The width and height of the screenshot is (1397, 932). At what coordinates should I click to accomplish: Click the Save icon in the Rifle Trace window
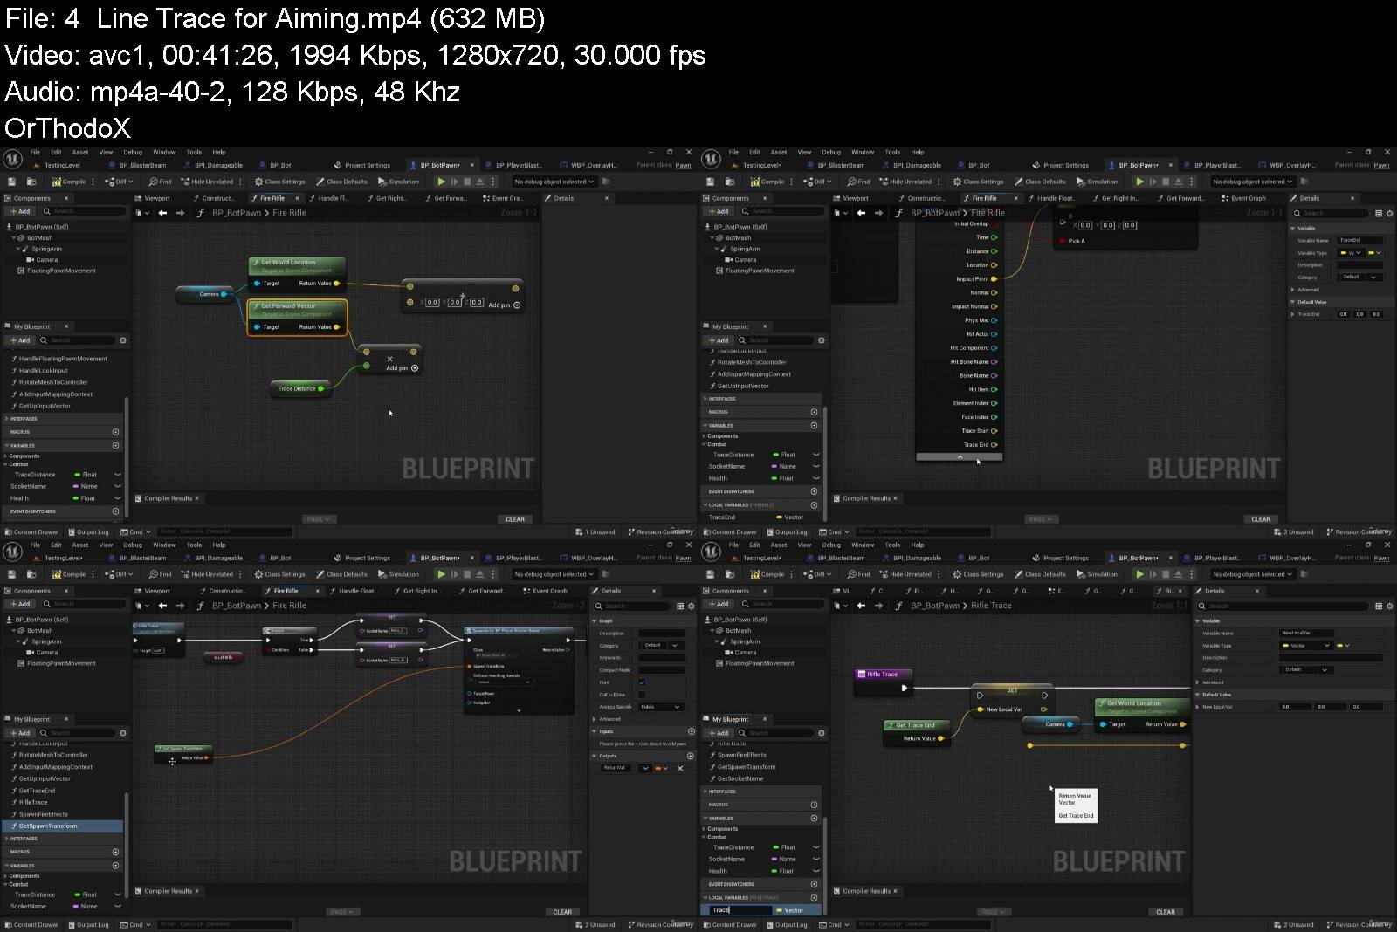click(711, 574)
